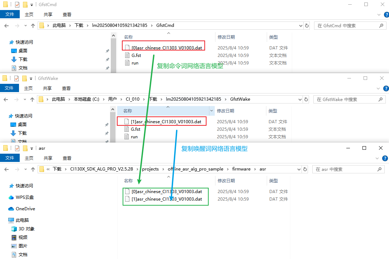Open 3D 对象 folder in sidebar

point(26,229)
